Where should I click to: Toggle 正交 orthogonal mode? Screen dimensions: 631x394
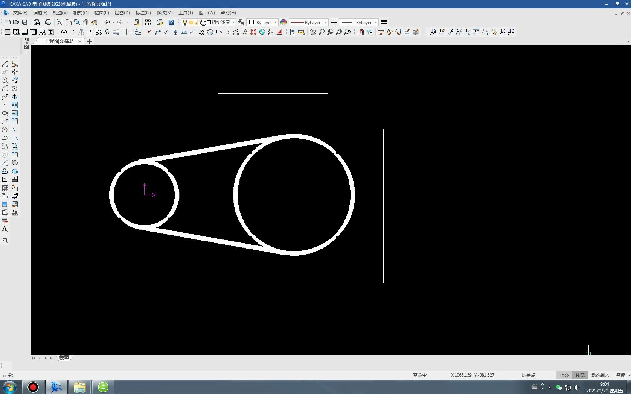pyautogui.click(x=564, y=375)
